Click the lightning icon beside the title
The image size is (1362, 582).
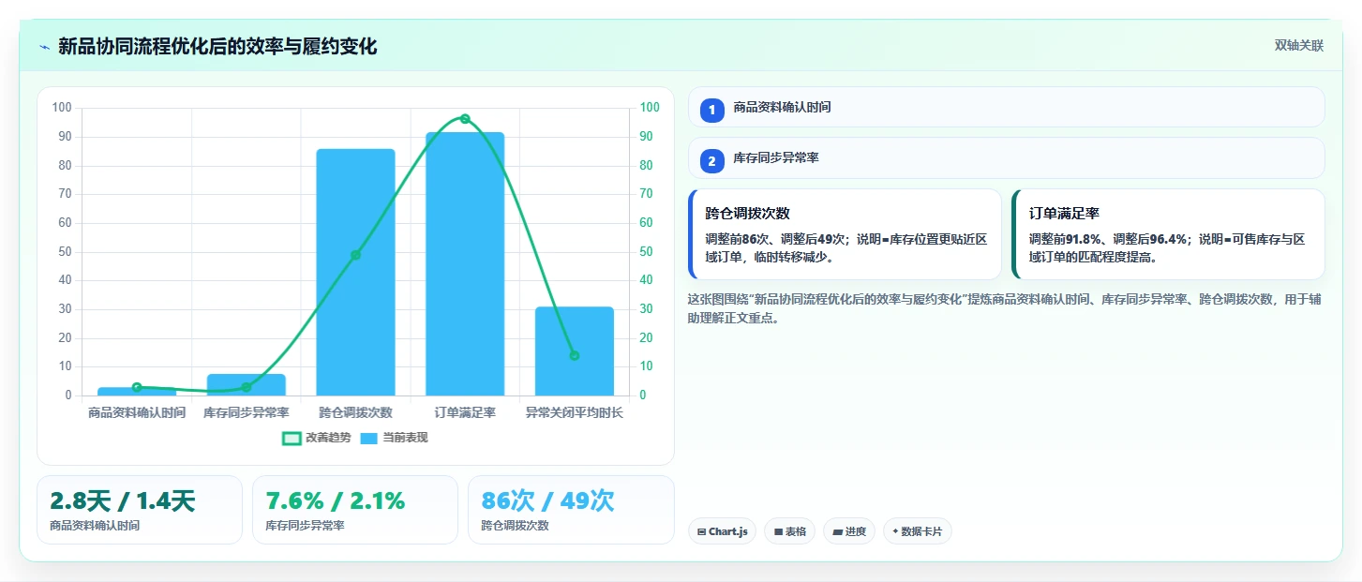pos(45,47)
